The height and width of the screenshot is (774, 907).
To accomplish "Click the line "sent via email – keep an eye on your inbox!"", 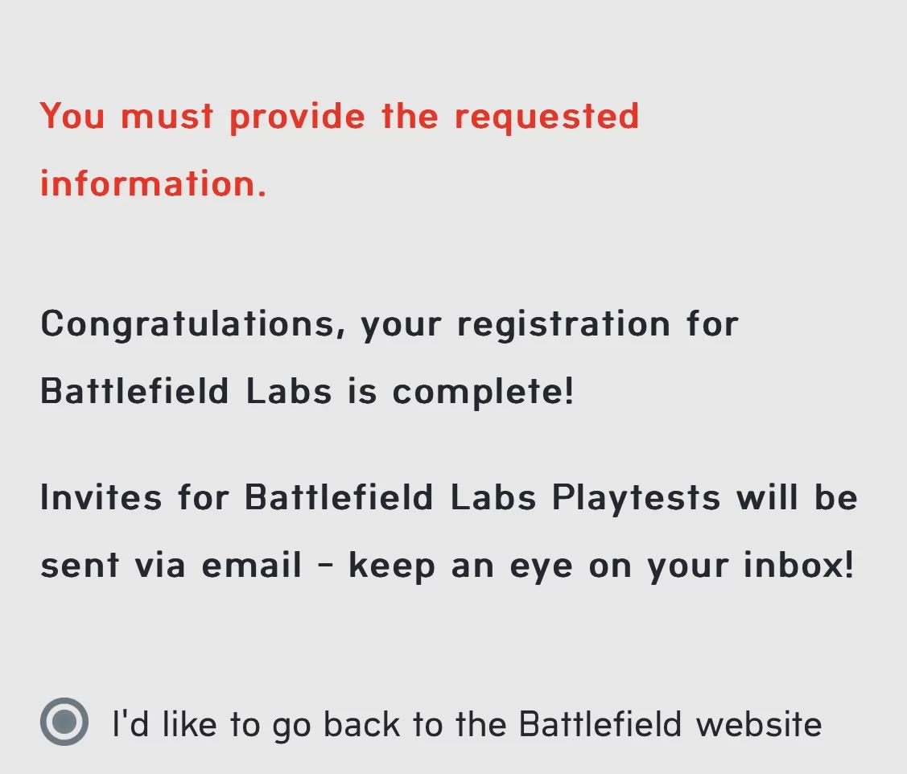I will [x=447, y=566].
